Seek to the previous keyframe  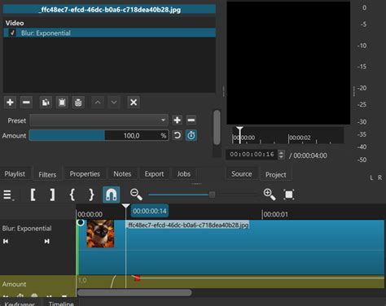6,241
